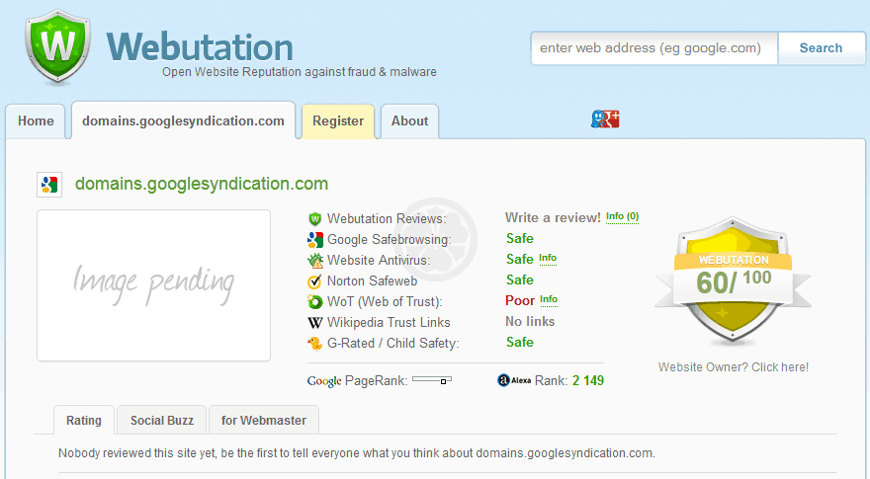Click the Image pending thumbnail
Screen dimensions: 870x479
(x=153, y=285)
